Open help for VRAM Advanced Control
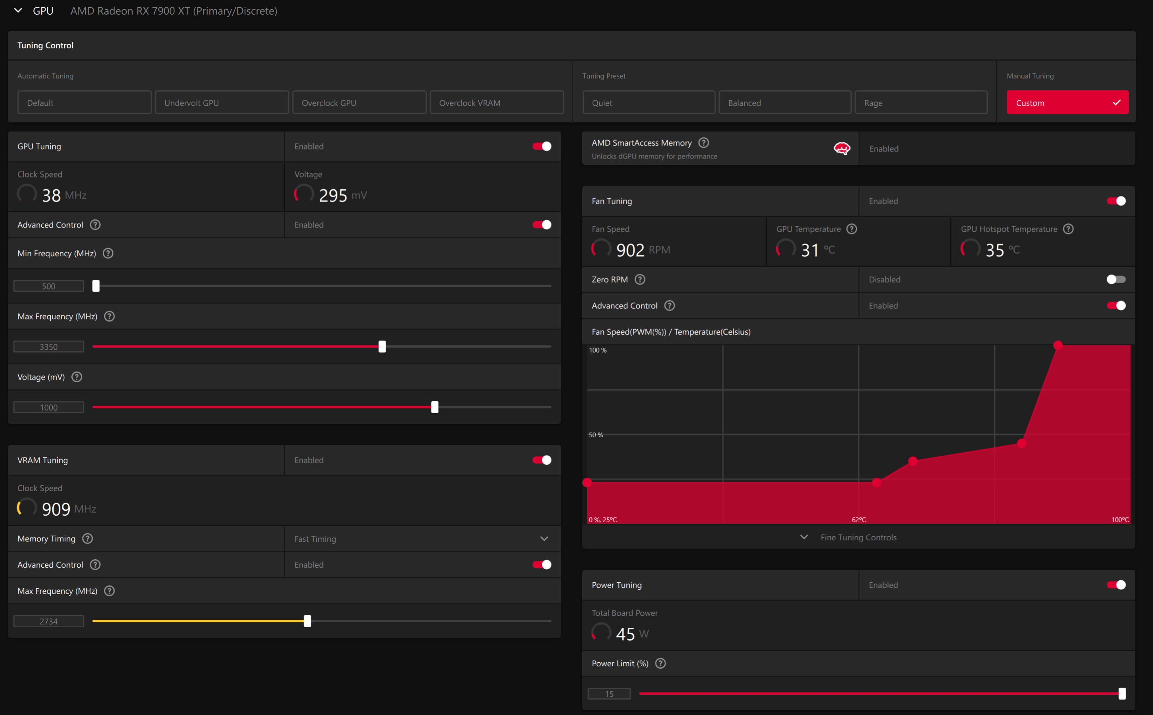Viewport: 1153px width, 715px height. (x=95, y=564)
